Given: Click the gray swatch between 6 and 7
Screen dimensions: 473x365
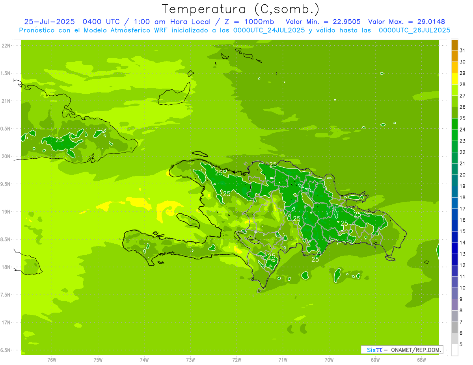Looking at the screenshot, I should (x=454, y=327).
